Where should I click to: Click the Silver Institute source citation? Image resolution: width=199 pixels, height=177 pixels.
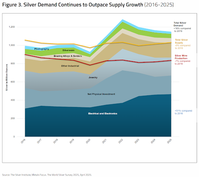pyautogui.click(x=47, y=175)
